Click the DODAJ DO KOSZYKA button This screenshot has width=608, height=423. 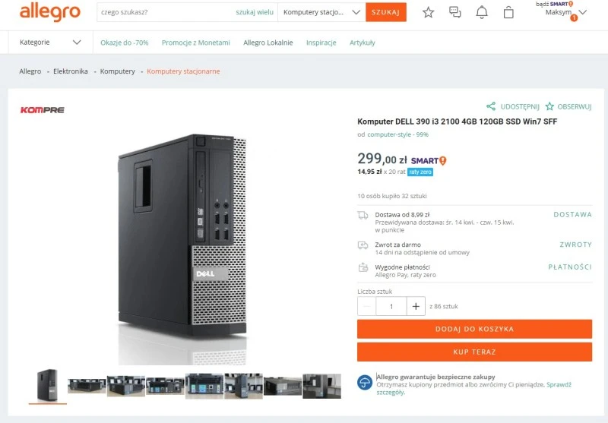(474, 329)
